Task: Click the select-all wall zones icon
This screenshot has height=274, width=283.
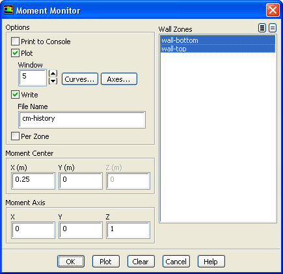Action: tap(262, 28)
